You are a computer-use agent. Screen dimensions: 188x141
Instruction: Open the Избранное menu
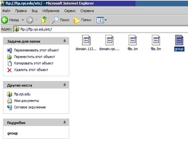tap(51, 11)
